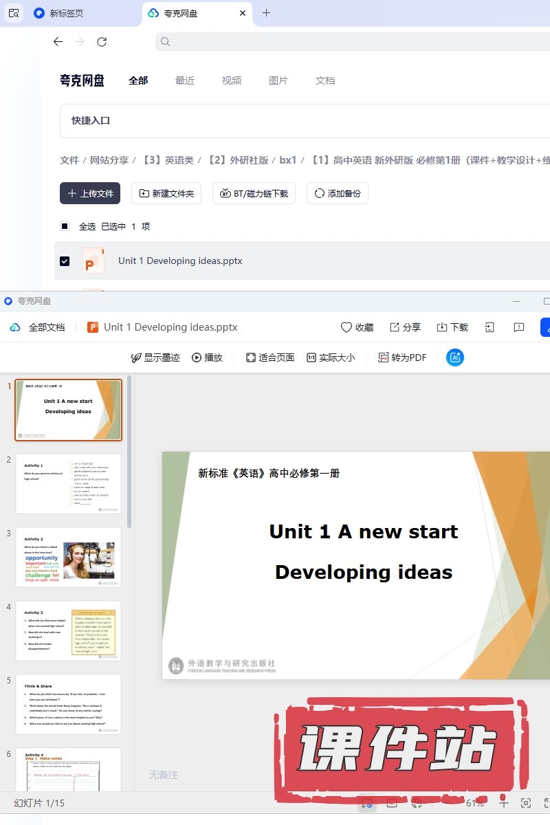The width and height of the screenshot is (550, 825).
Task: Click the feedback icon next to 下载
Action: (520, 327)
